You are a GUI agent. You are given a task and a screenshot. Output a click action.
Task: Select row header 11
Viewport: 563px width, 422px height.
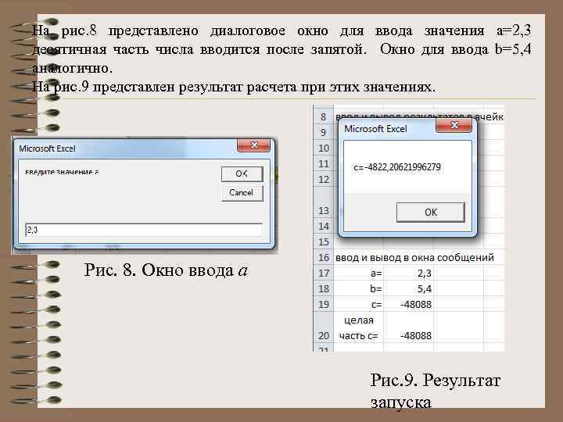(323, 164)
